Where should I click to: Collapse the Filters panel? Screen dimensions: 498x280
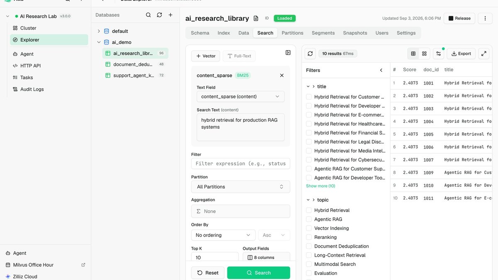(381, 70)
